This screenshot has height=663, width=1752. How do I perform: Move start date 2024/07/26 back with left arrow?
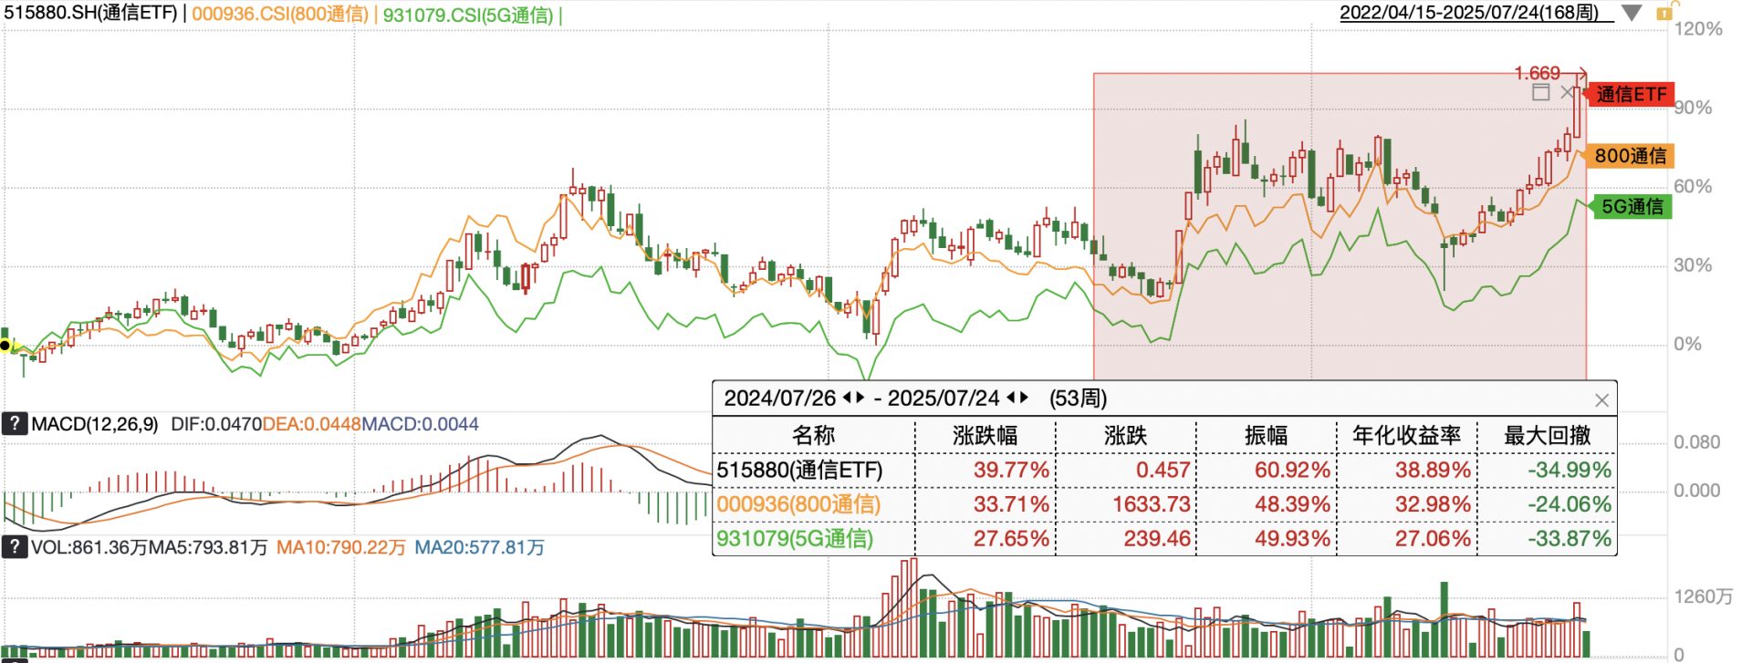click(x=848, y=399)
